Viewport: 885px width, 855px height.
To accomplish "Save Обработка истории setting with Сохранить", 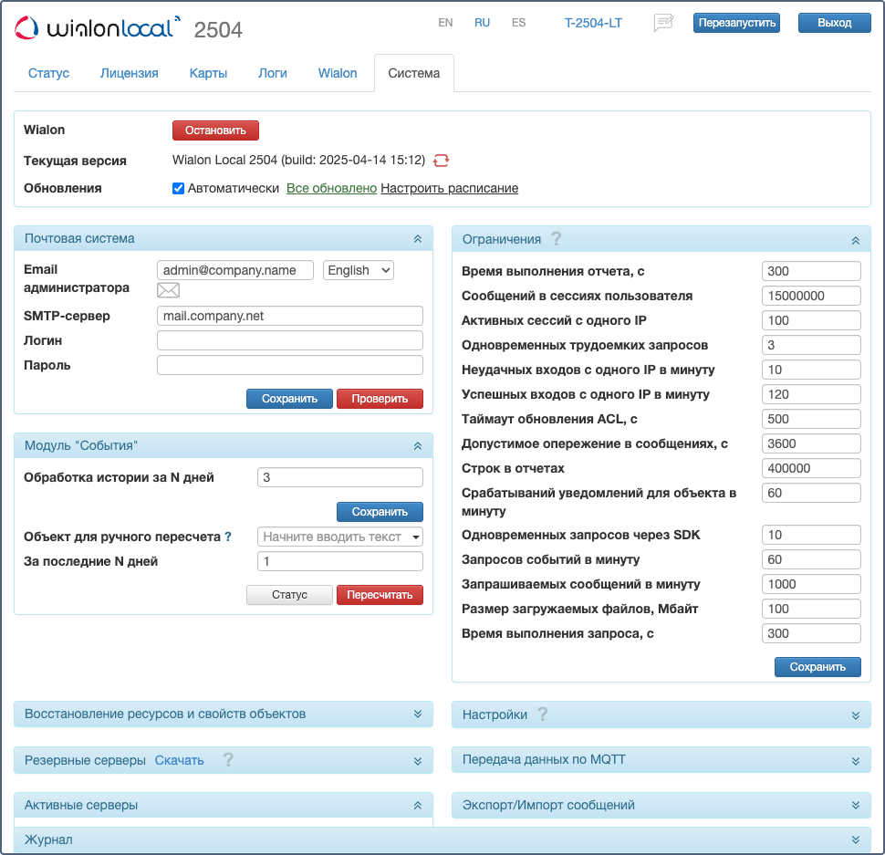I will [380, 512].
